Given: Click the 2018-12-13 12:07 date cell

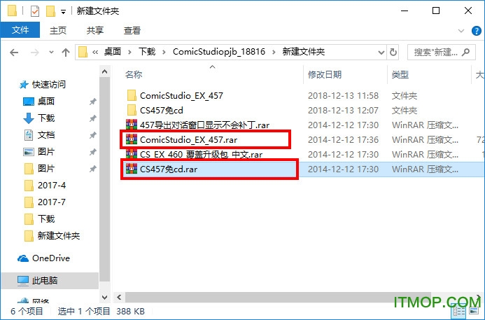Looking at the screenshot, I should [x=343, y=110].
